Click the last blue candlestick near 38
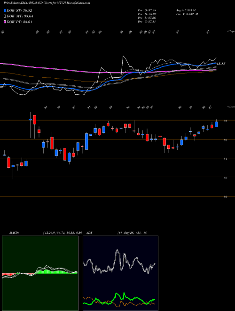The width and height of the screenshot is (235, 311). click(216, 124)
